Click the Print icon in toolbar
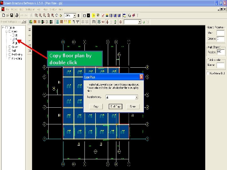Screen dimensions: 227x170 click(17, 15)
